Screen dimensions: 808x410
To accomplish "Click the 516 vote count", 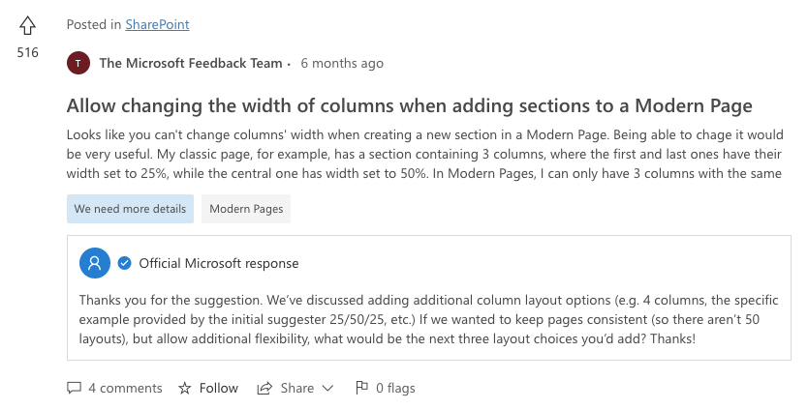I will [27, 52].
